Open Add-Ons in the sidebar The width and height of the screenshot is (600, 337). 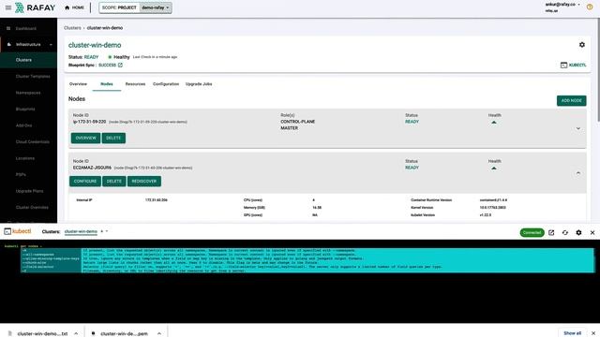click(x=23, y=125)
